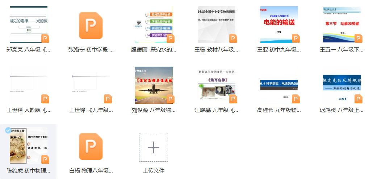369x183 pixels.
Task: Click the plus icon to upload
Action: pos(154,147)
